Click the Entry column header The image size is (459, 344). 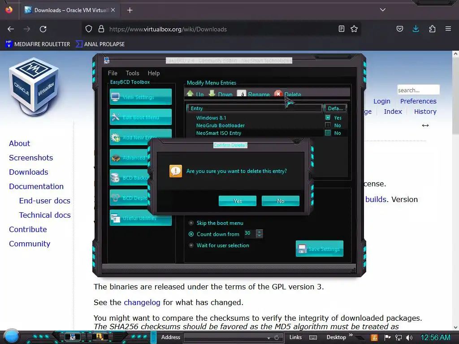[254, 108]
